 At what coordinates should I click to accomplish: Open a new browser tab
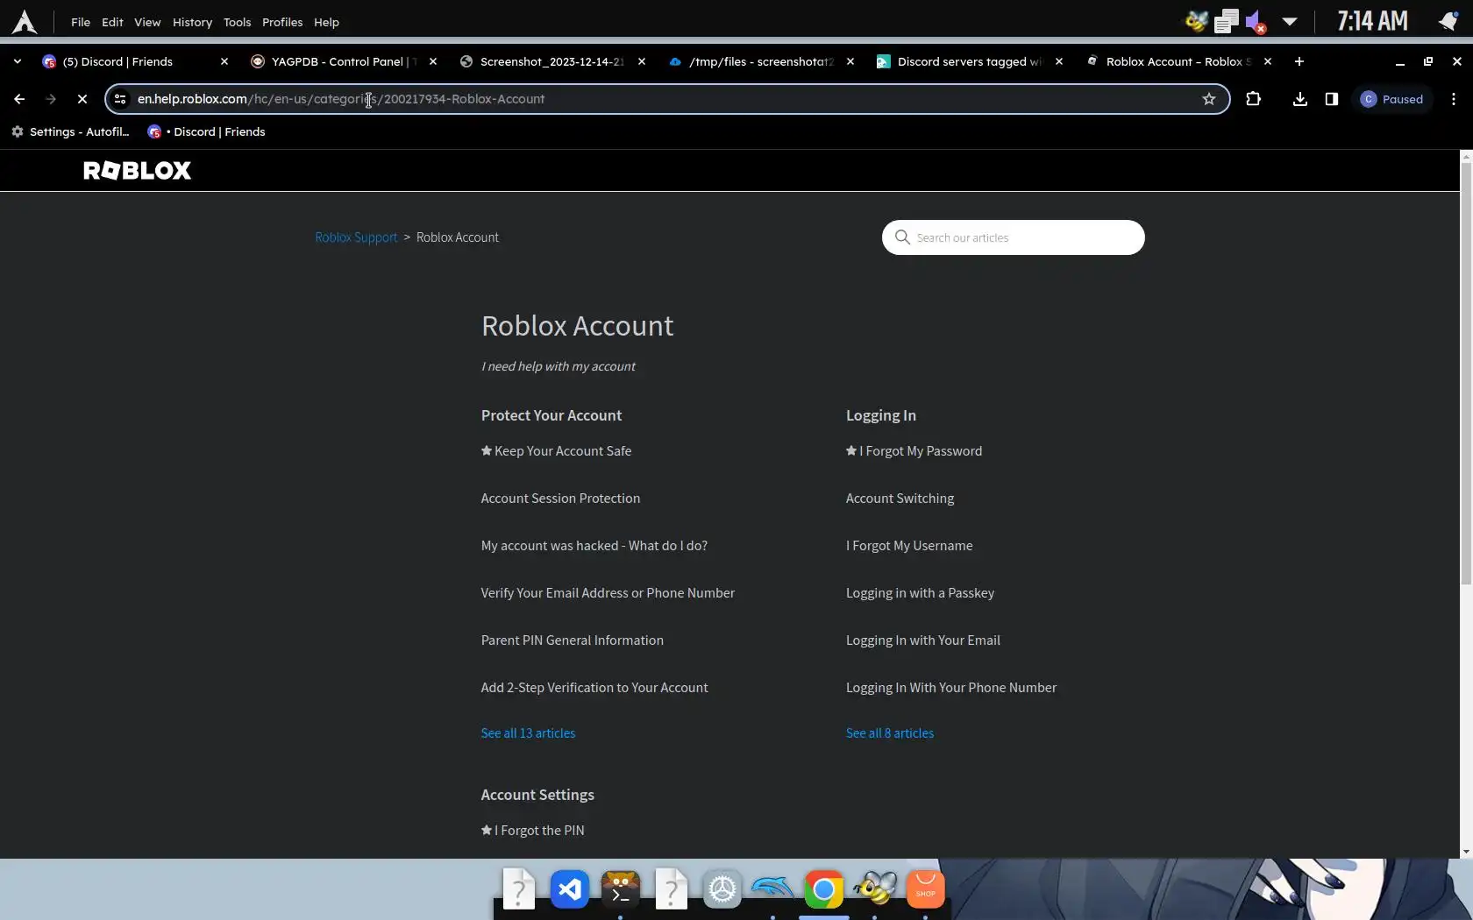click(x=1299, y=61)
